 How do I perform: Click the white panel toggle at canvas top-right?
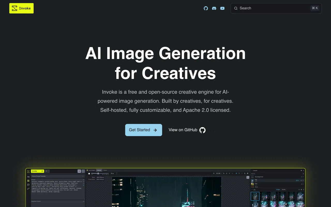point(248,177)
